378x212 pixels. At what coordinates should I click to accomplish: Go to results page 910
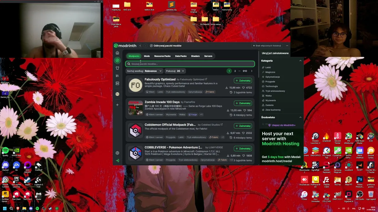(x=245, y=71)
